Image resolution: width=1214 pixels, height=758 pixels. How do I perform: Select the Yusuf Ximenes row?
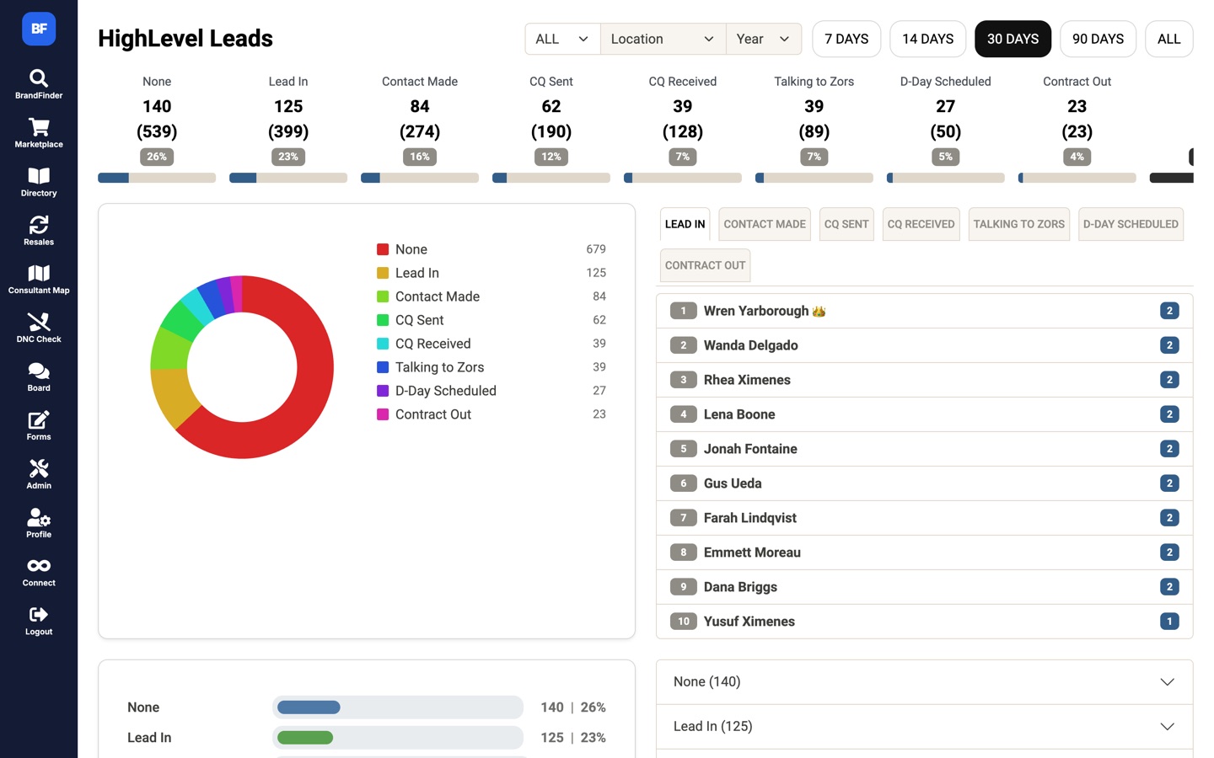(x=924, y=622)
